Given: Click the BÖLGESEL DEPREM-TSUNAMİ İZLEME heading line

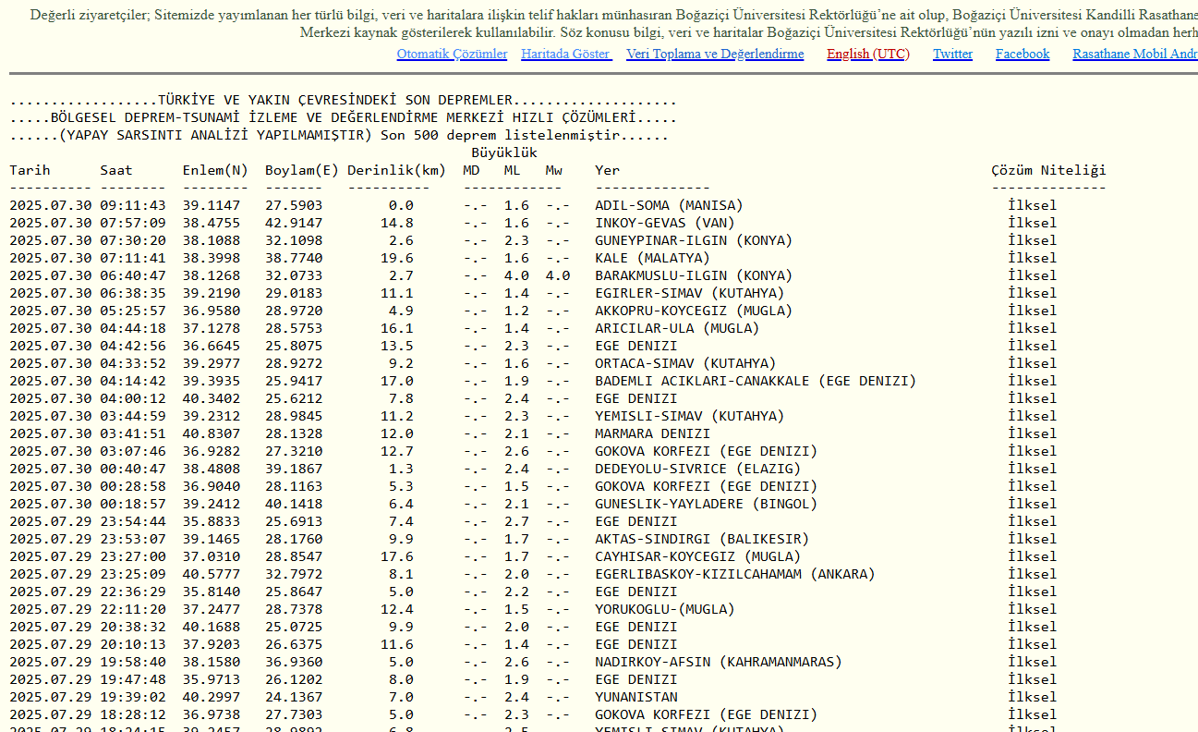Looking at the screenshot, I should click(x=344, y=117).
